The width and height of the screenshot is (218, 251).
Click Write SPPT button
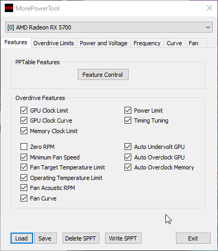point(123,238)
